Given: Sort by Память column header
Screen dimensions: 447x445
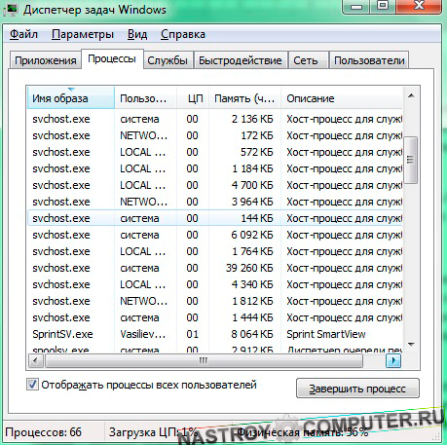Looking at the screenshot, I should click(245, 98).
